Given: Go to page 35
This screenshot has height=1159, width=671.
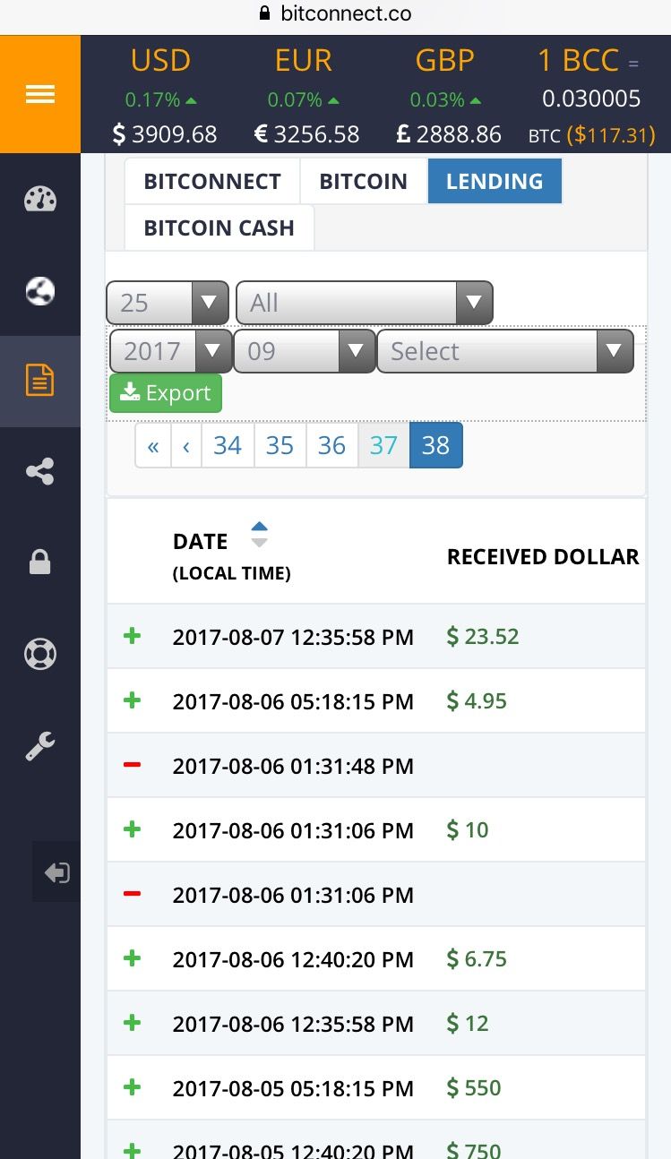Looking at the screenshot, I should pos(280,445).
